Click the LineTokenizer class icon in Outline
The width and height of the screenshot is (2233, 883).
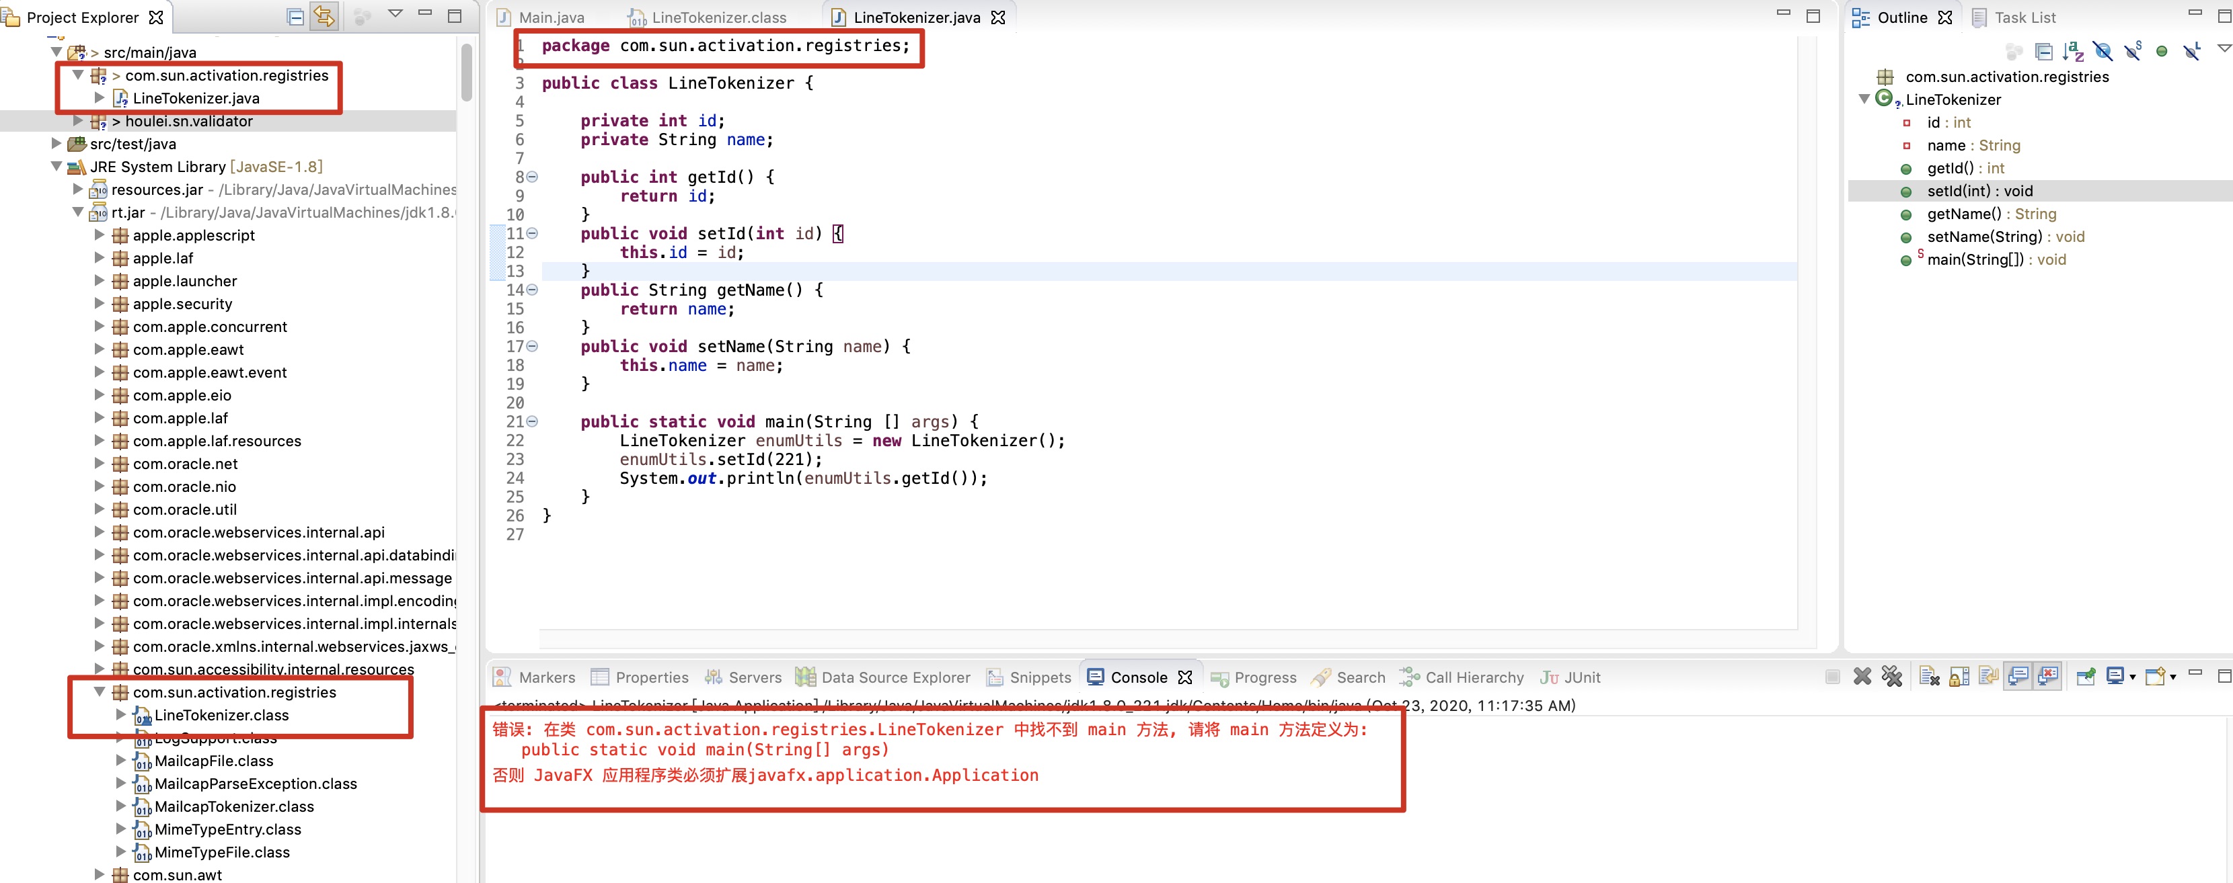1885,99
